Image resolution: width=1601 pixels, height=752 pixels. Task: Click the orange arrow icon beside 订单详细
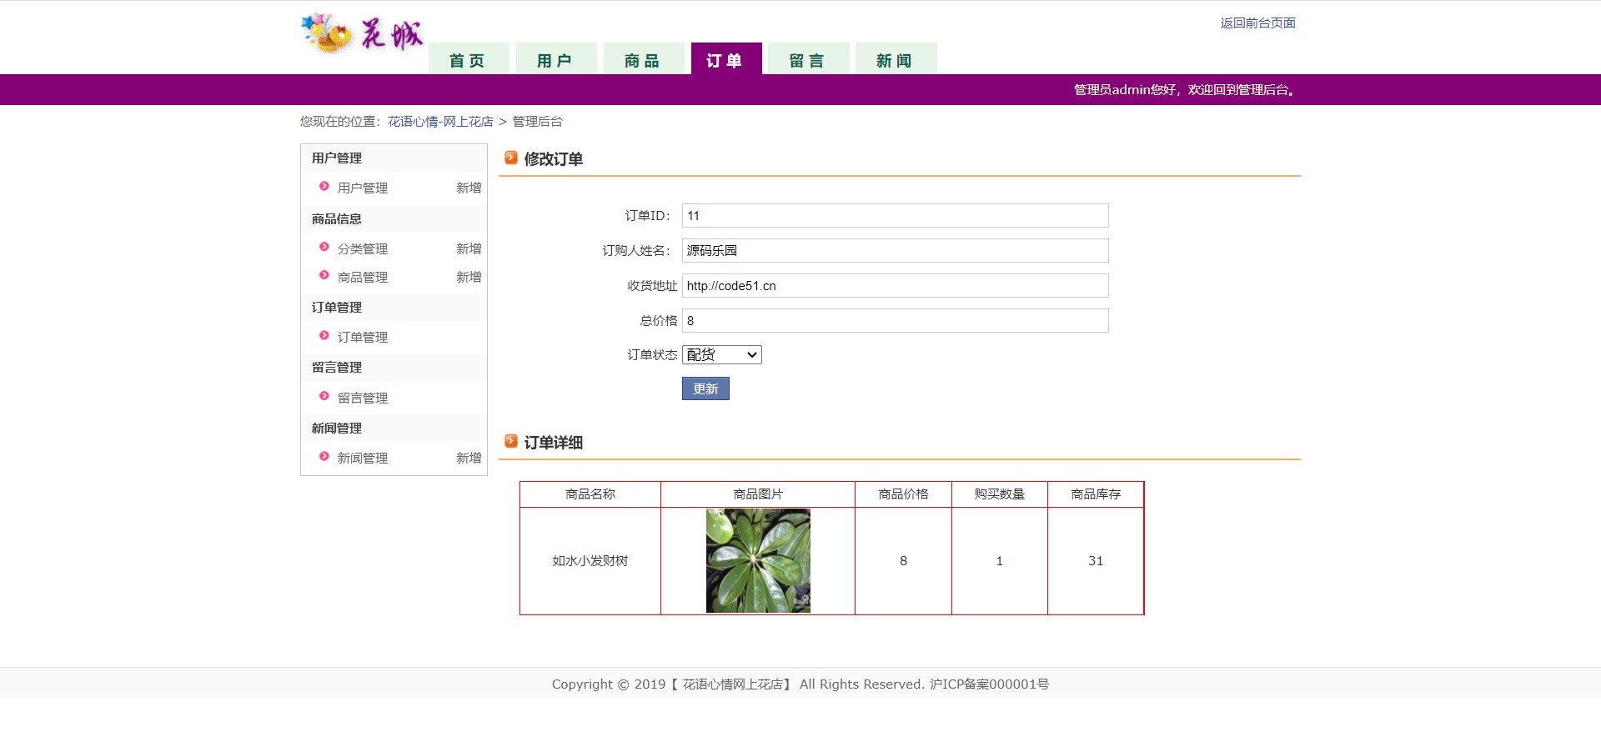pos(511,441)
